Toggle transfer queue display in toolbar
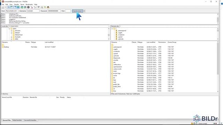This screenshot has width=223, height=125. (18, 7)
